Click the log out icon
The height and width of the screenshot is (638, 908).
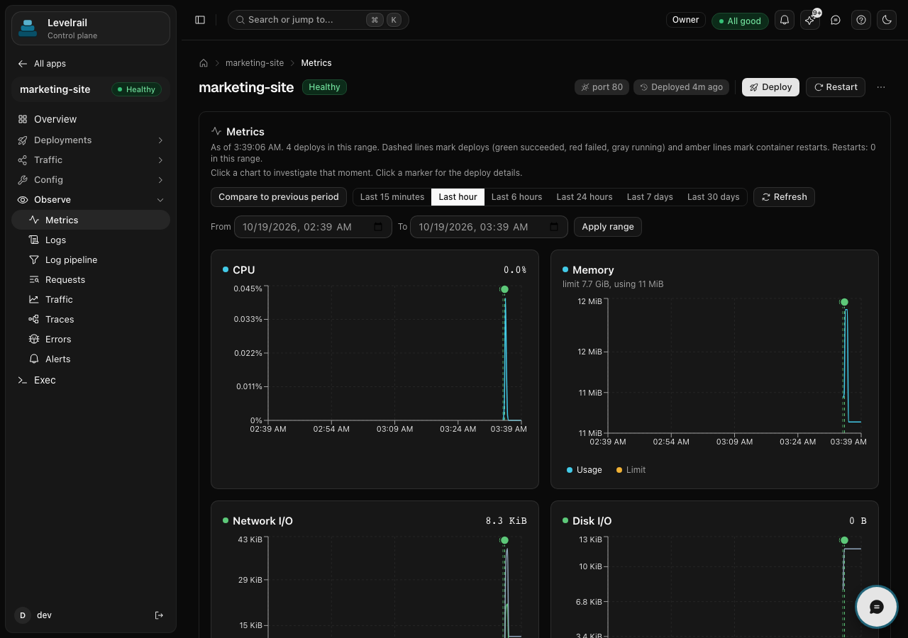pos(159,615)
